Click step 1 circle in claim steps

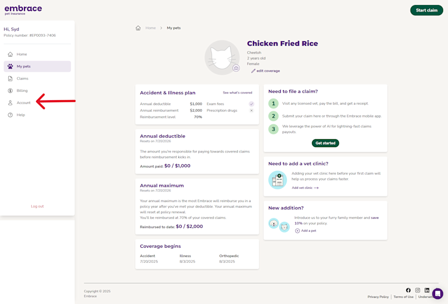pyautogui.click(x=274, y=104)
